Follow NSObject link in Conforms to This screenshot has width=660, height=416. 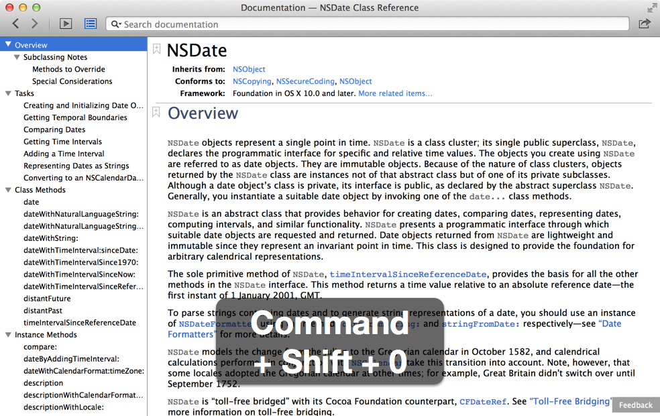(355, 81)
